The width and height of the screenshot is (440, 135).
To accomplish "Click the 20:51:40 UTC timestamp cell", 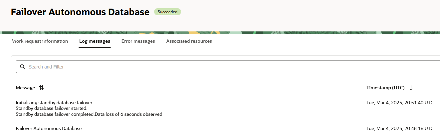I will coord(400,103).
